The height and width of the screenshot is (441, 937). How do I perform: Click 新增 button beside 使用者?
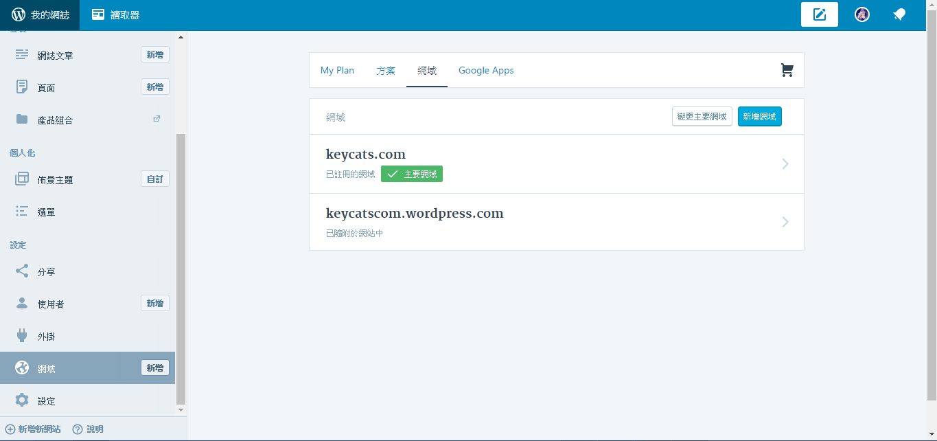point(155,303)
